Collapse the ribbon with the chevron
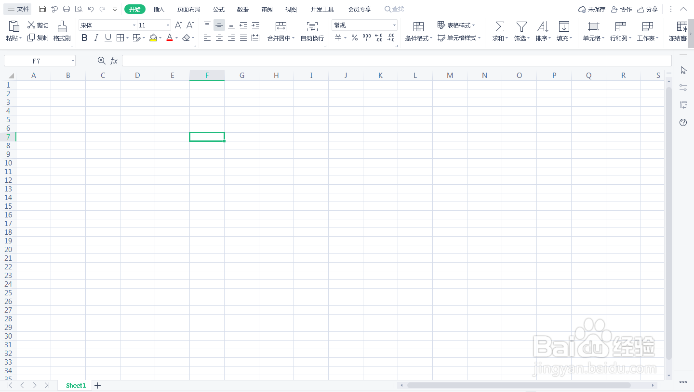The width and height of the screenshot is (694, 392). point(683,9)
